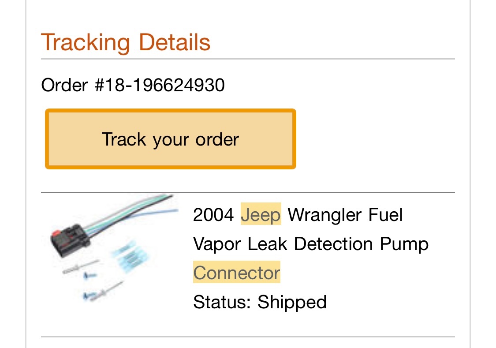Click the Track your order button
The image size is (496, 348).
coord(170,139)
